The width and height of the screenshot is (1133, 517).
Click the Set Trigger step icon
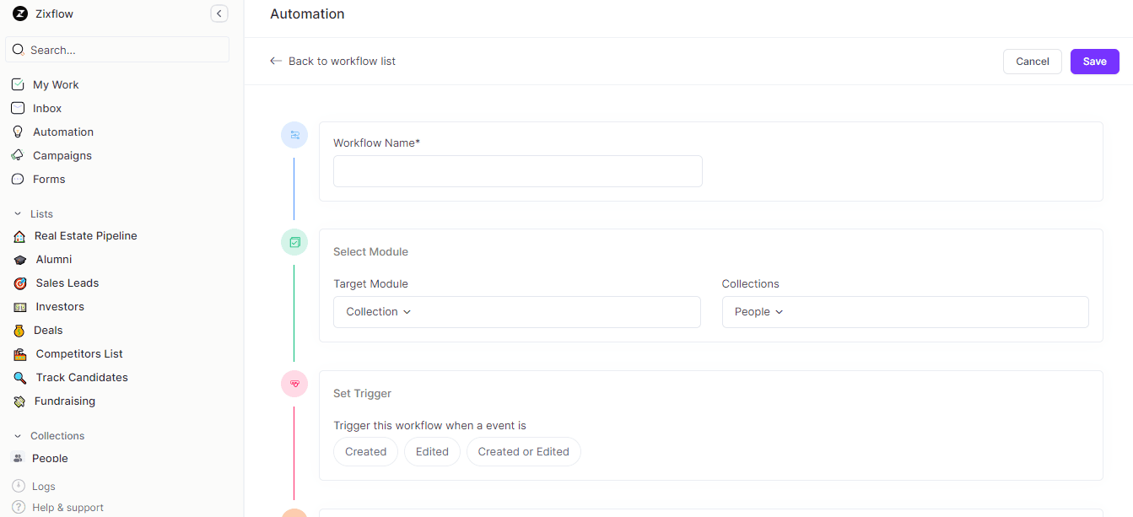[294, 384]
